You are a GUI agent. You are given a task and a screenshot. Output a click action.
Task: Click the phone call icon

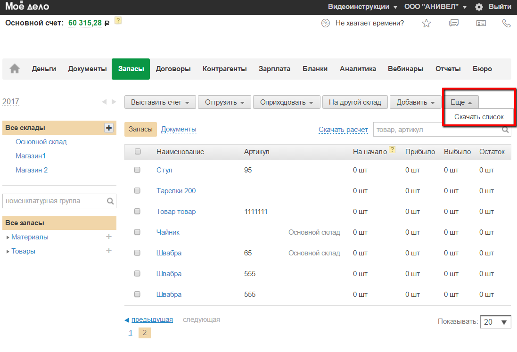coord(507,23)
